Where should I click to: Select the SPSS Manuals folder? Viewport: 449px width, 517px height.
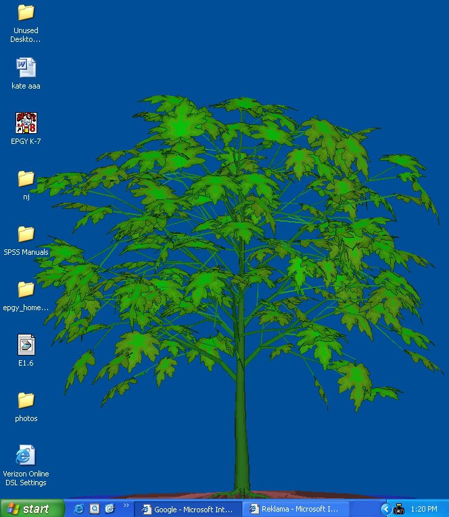tap(26, 234)
